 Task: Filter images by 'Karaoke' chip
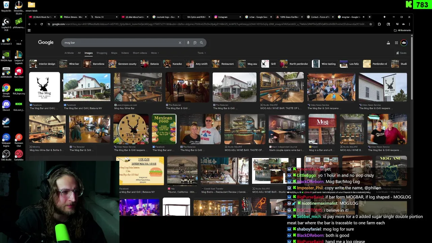(173, 64)
